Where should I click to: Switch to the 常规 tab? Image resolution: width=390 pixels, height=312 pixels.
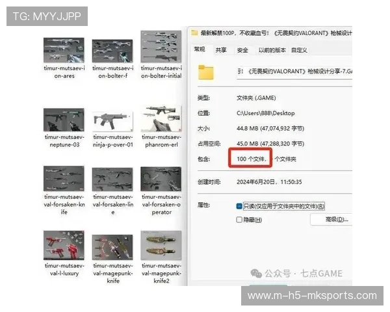tap(200, 49)
